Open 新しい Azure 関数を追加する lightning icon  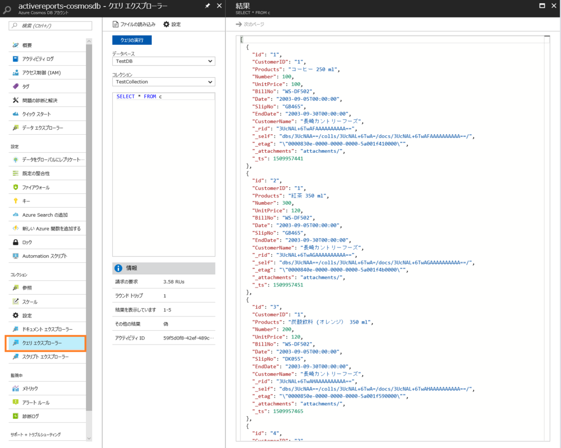(x=15, y=228)
